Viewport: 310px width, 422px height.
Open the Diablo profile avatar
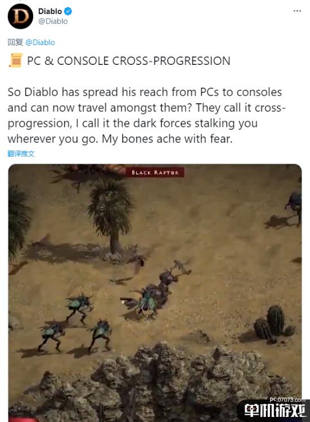20,16
